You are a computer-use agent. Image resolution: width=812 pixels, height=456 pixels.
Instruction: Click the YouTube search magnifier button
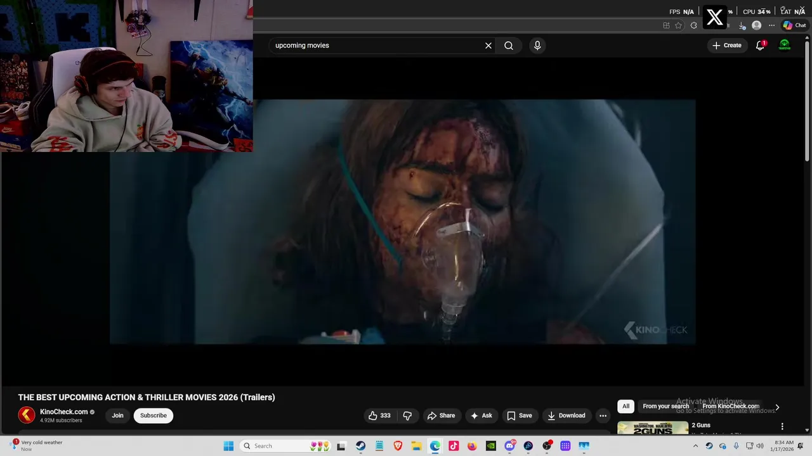509,46
